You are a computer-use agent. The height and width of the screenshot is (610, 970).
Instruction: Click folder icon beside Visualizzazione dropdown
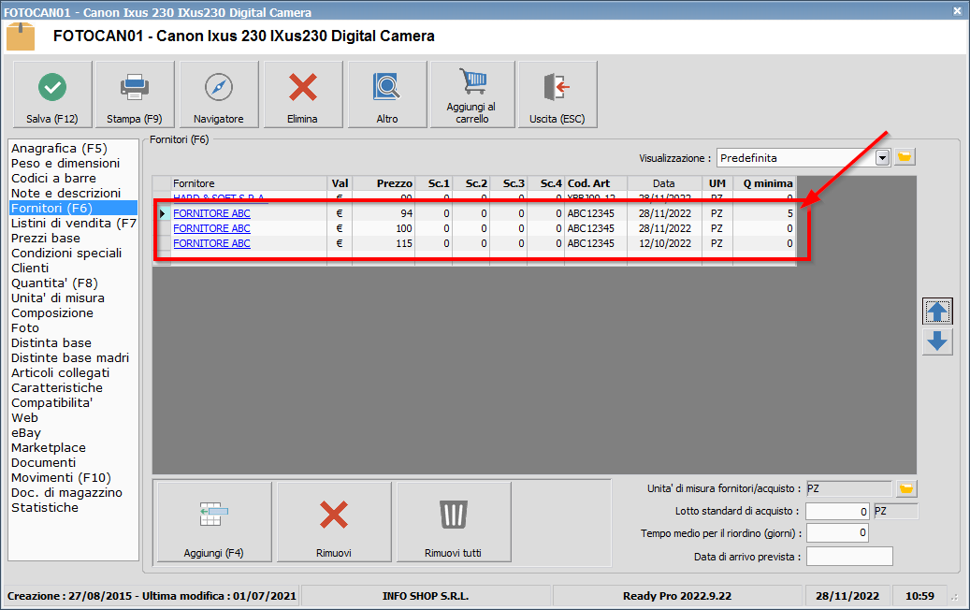[905, 157]
